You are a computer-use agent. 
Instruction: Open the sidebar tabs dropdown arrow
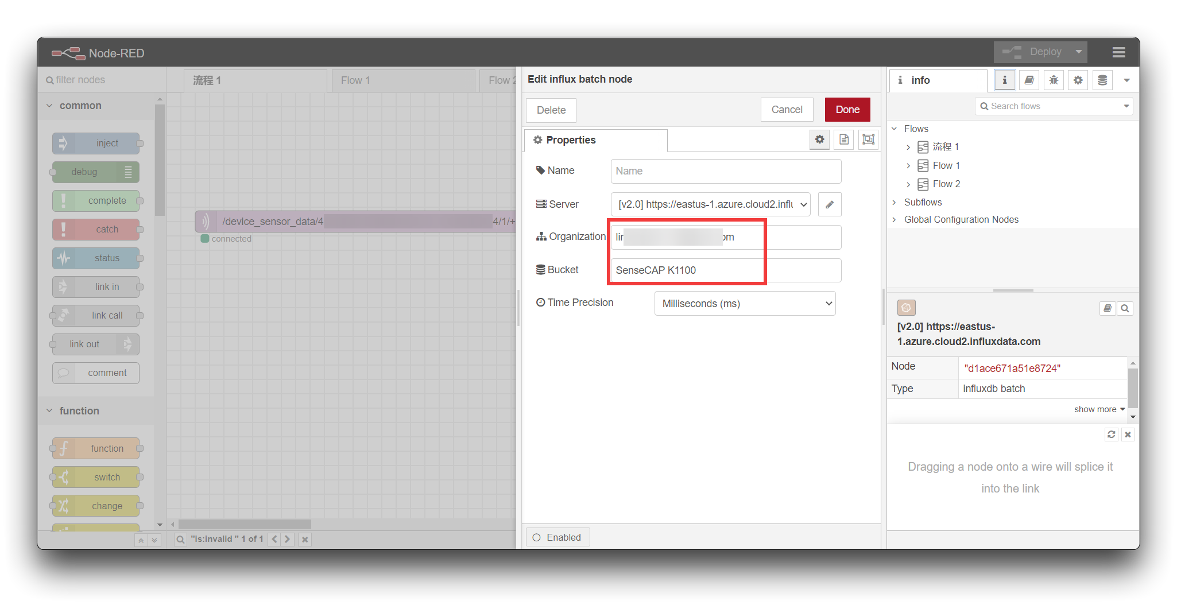click(1126, 80)
